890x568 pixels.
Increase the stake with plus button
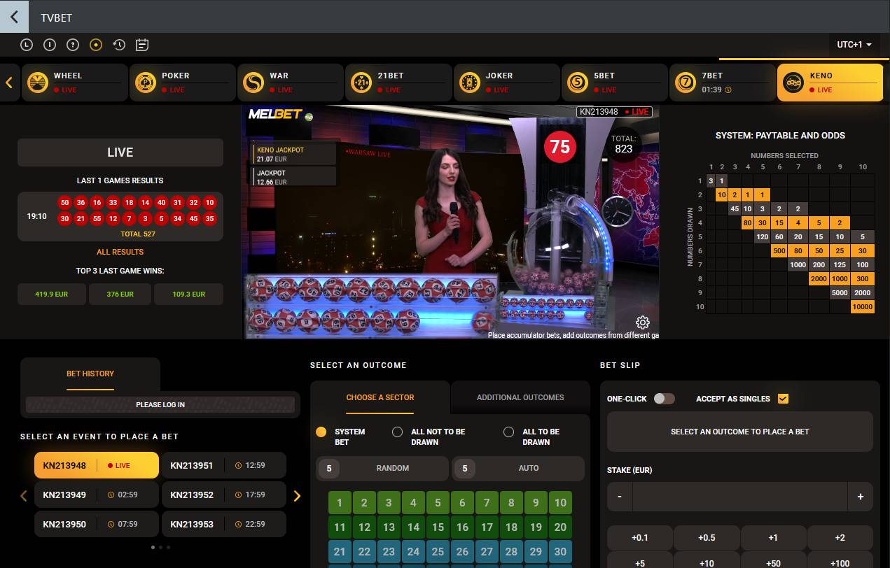click(x=861, y=497)
